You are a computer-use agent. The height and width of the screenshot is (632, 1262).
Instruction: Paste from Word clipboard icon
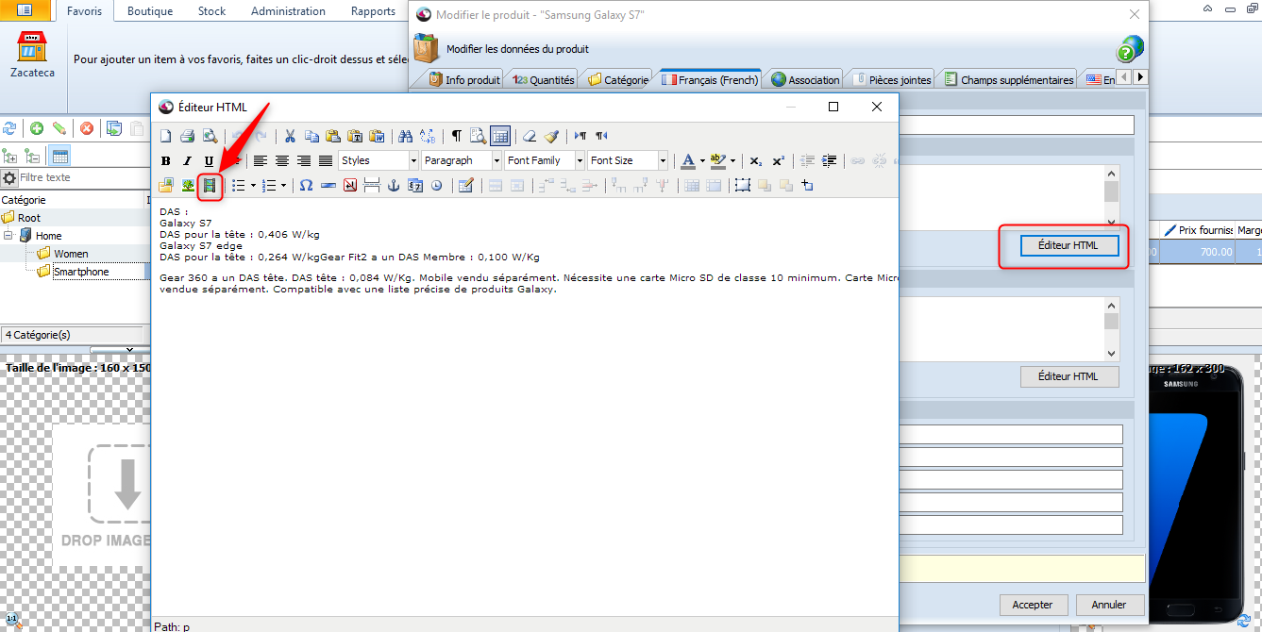[x=377, y=136]
